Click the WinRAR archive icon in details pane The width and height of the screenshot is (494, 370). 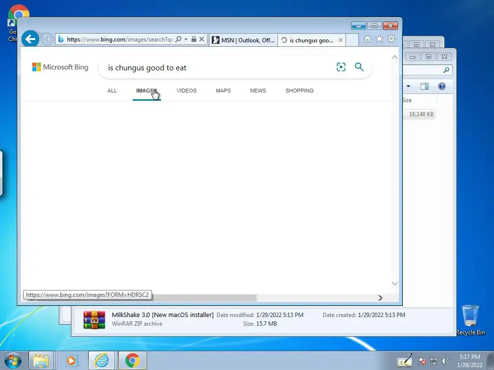(x=94, y=320)
